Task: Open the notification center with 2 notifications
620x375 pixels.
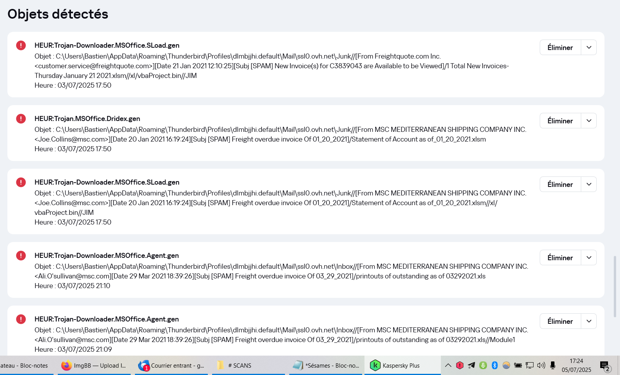Action: pos(605,366)
